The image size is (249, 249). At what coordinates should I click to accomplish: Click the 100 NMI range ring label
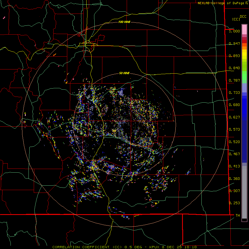(124, 22)
